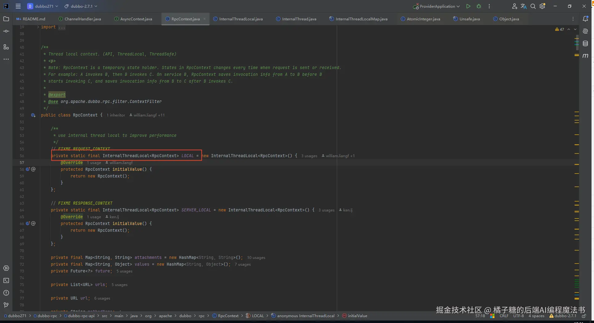Click the initialValue method breadcrumb
Image resolution: width=594 pixels, height=323 pixels.
pos(355,316)
